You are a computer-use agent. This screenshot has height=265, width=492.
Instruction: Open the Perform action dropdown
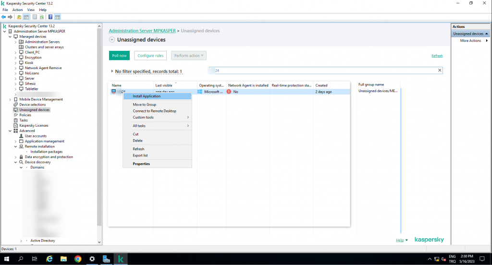189,56
